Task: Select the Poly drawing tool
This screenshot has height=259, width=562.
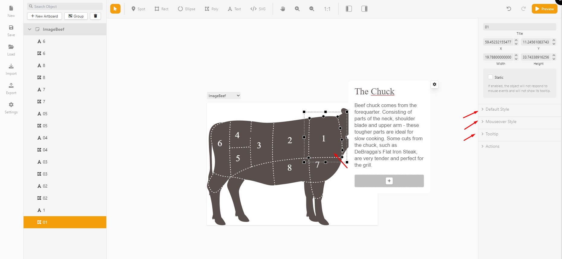Action: [211, 9]
